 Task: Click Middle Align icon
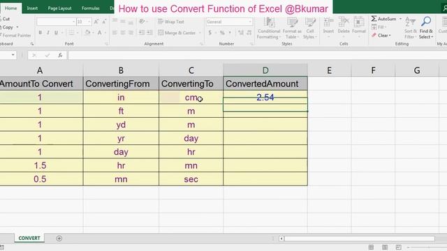point(123,22)
